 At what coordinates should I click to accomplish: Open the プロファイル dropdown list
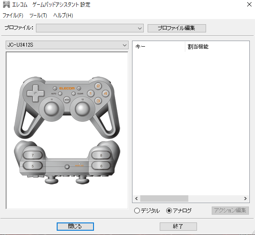(90, 28)
